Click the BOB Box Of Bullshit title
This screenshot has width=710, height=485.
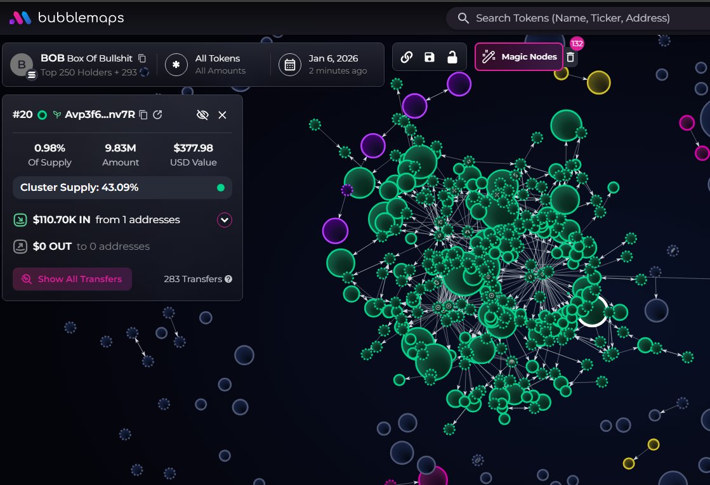(x=86, y=58)
